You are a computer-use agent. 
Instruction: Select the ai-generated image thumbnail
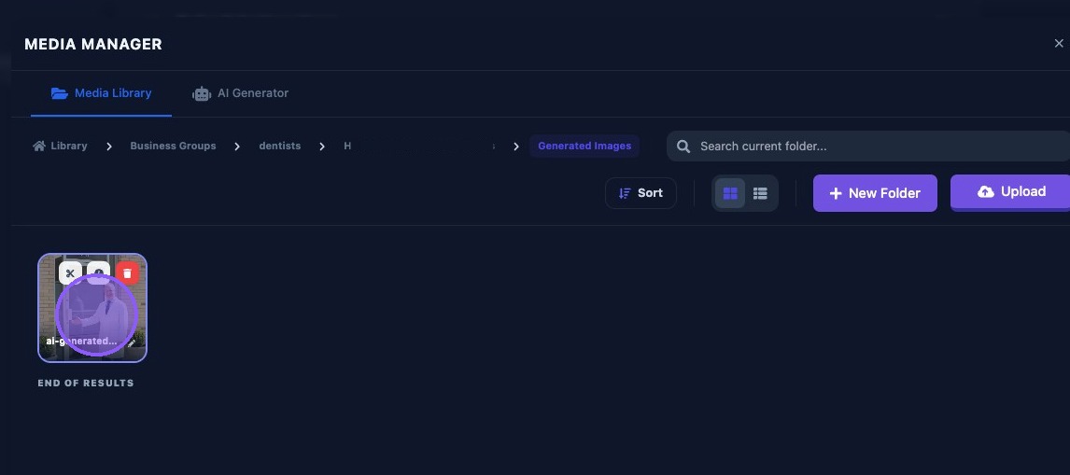(x=92, y=308)
